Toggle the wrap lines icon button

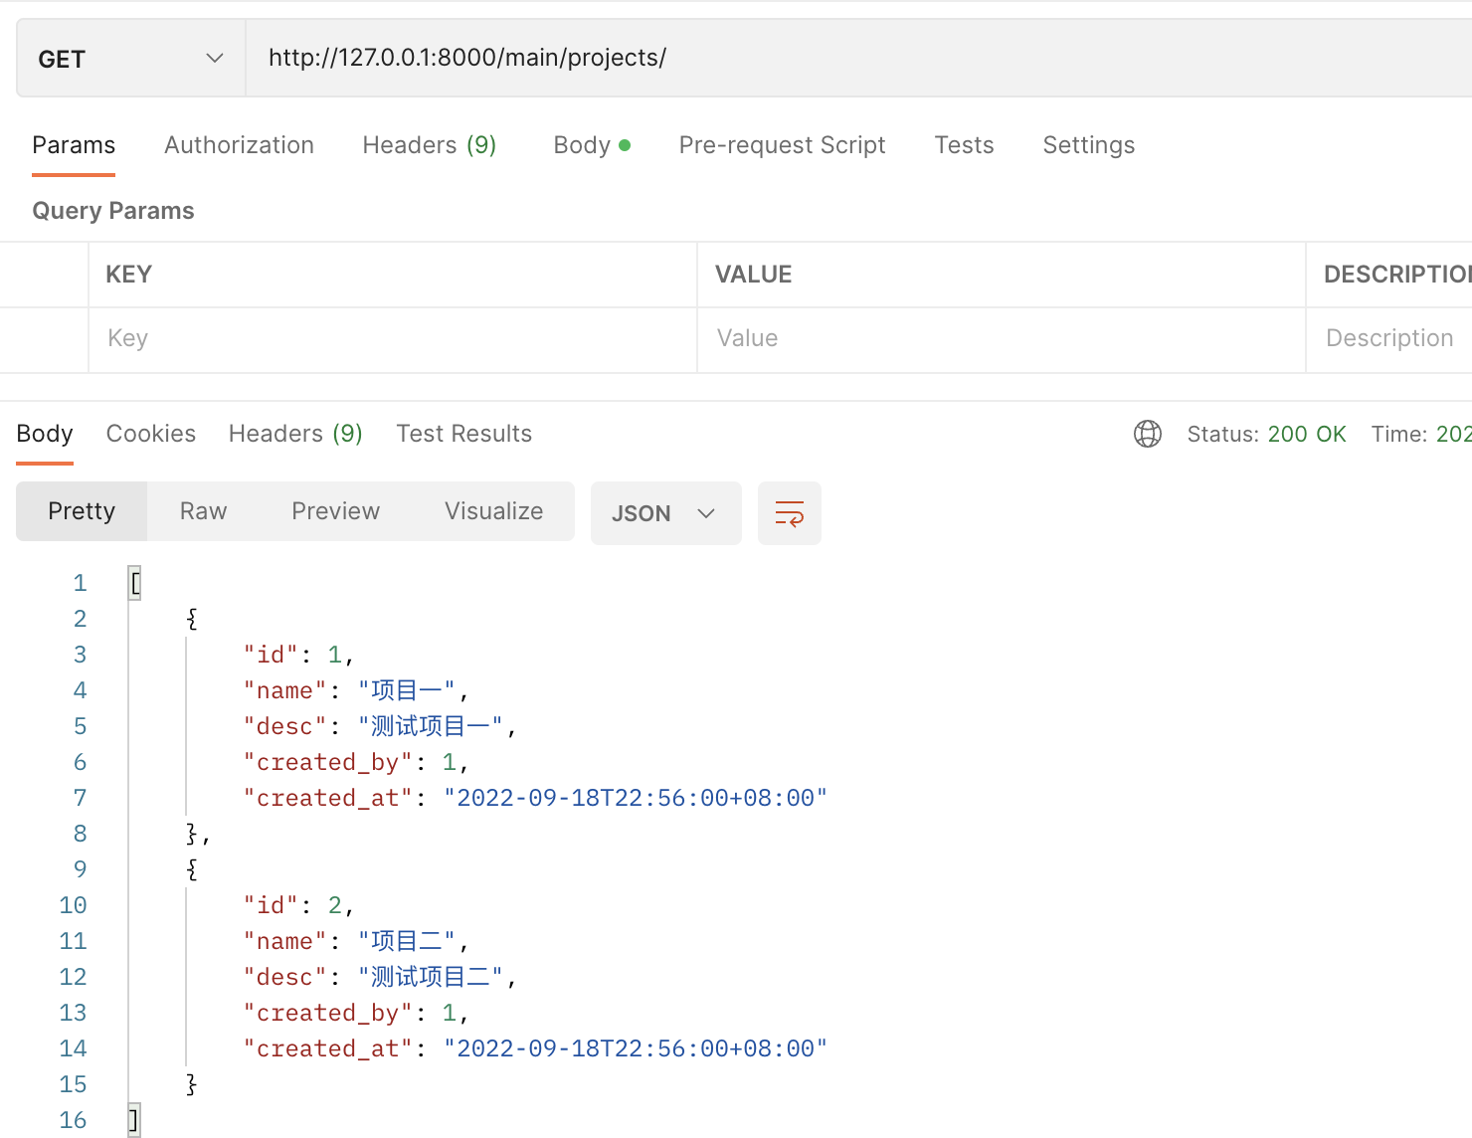click(790, 513)
